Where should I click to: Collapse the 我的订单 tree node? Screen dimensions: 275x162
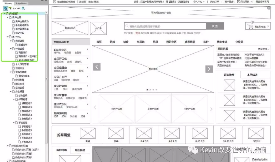(x=11, y=41)
